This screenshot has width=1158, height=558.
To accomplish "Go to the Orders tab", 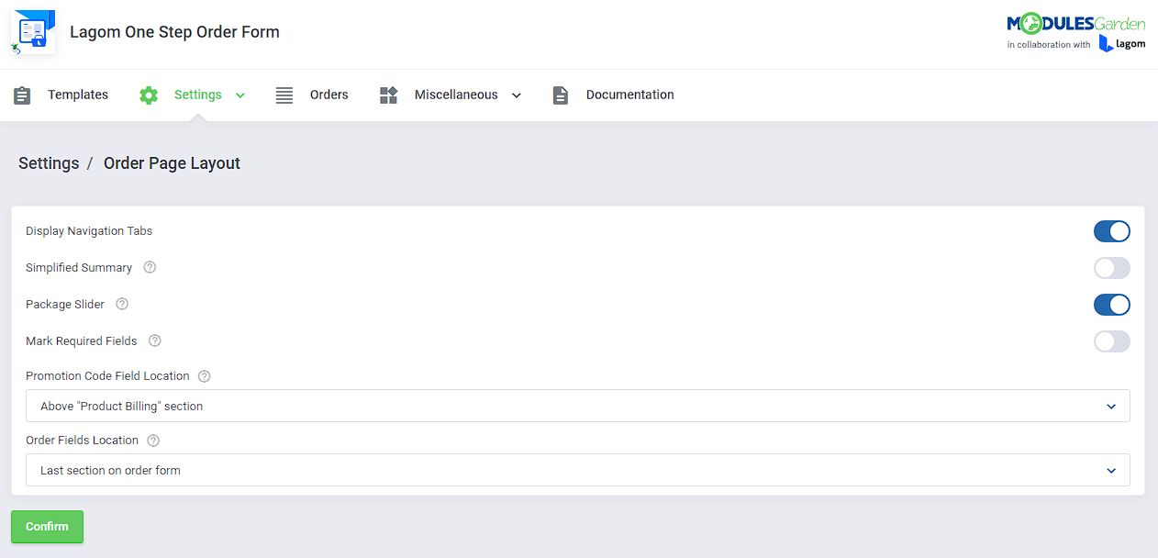I will point(329,95).
